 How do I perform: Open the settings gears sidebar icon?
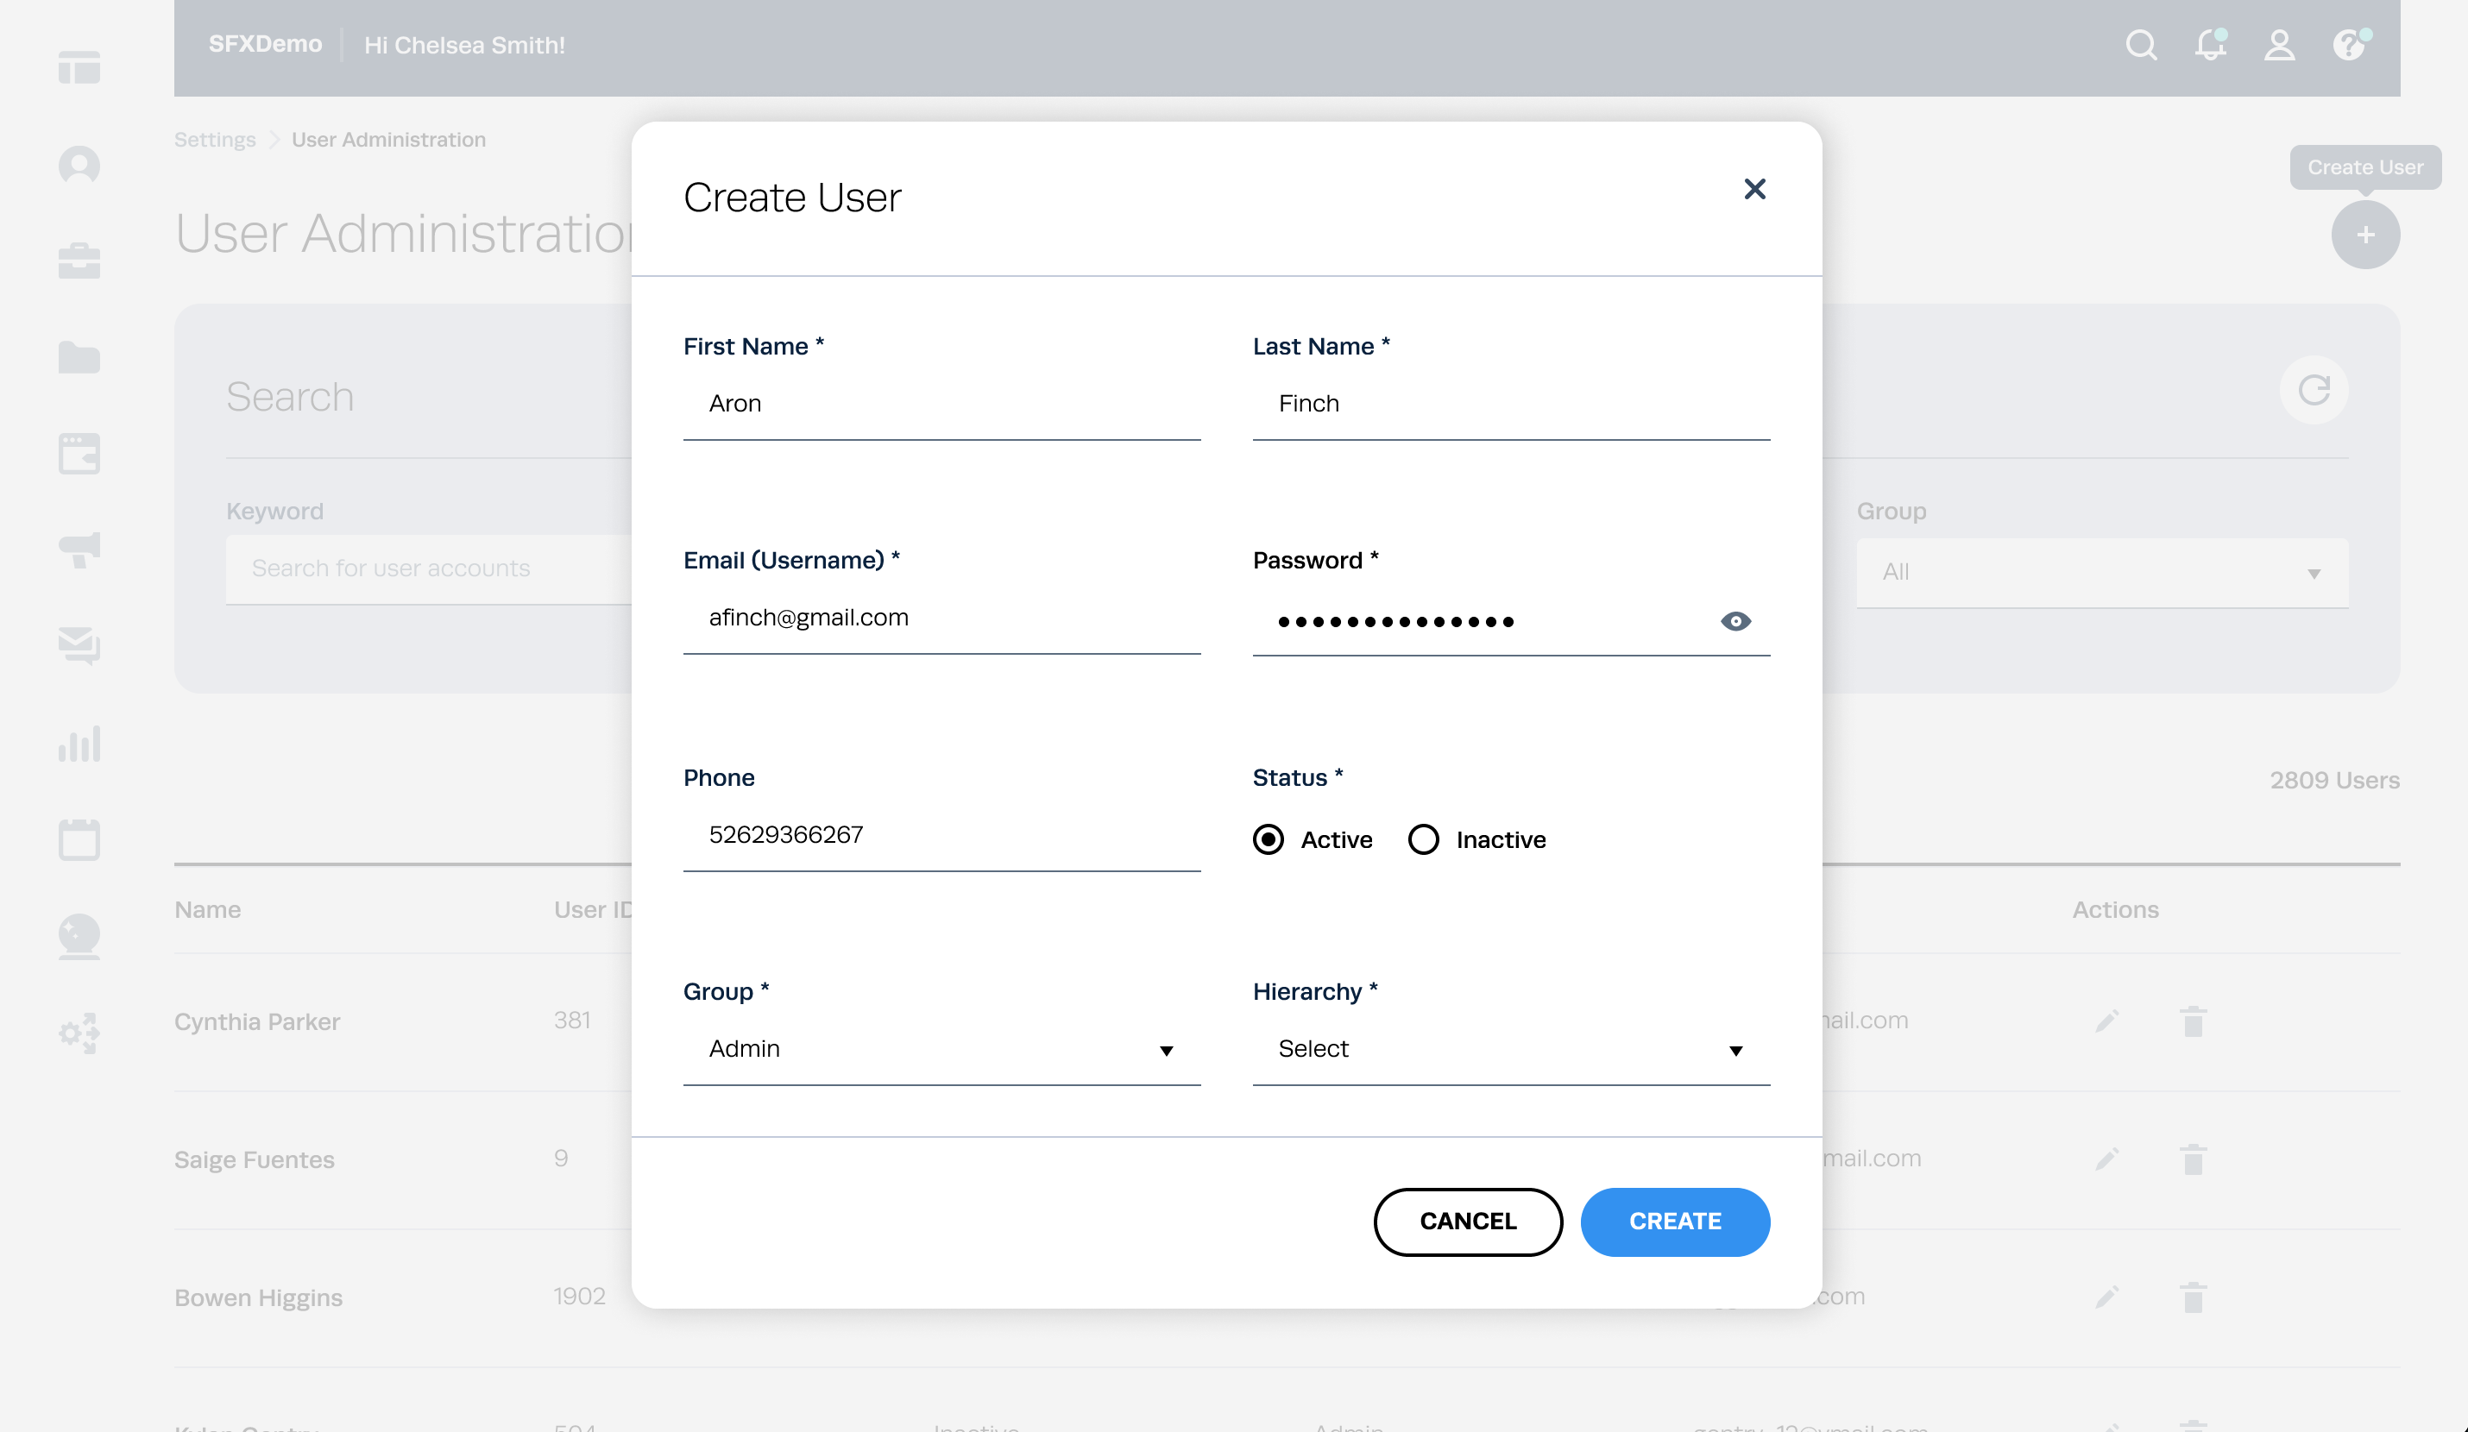(79, 1033)
